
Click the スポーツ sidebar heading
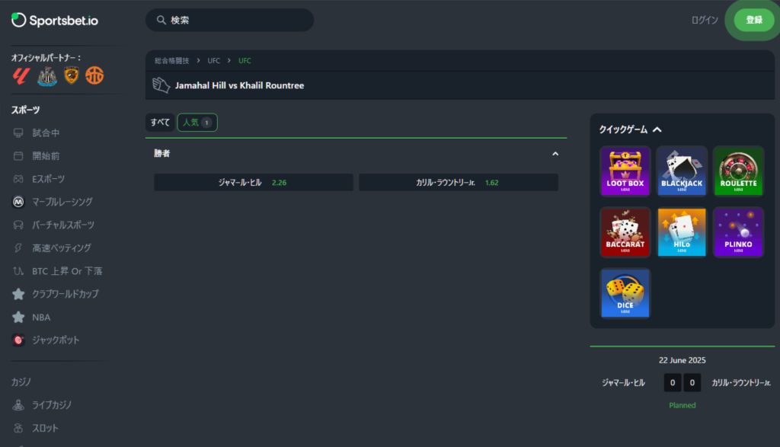[x=25, y=110]
